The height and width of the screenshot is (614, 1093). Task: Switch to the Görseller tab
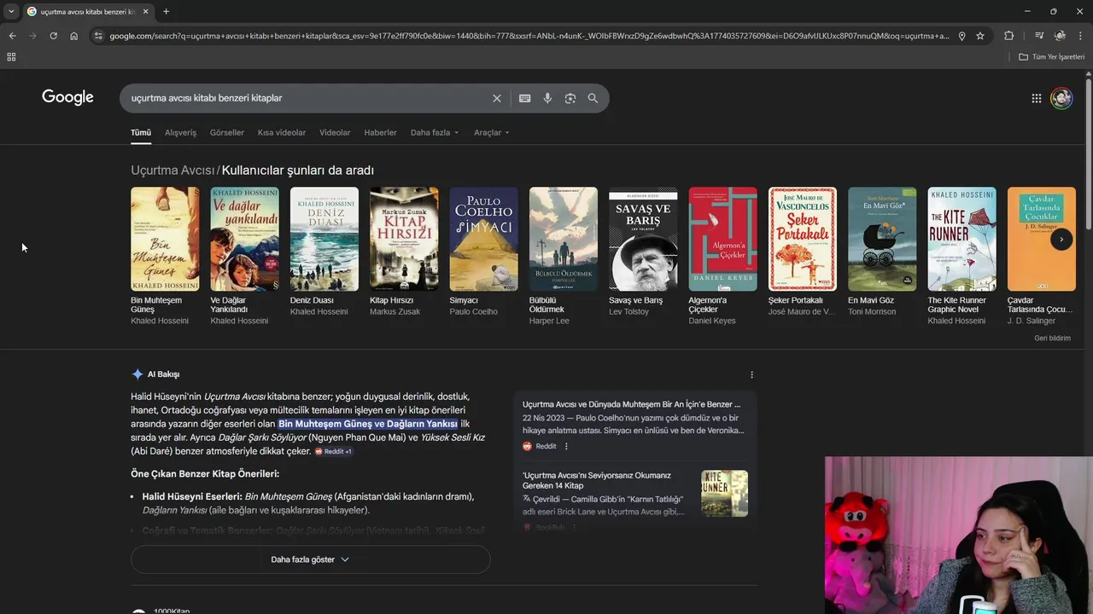(227, 133)
